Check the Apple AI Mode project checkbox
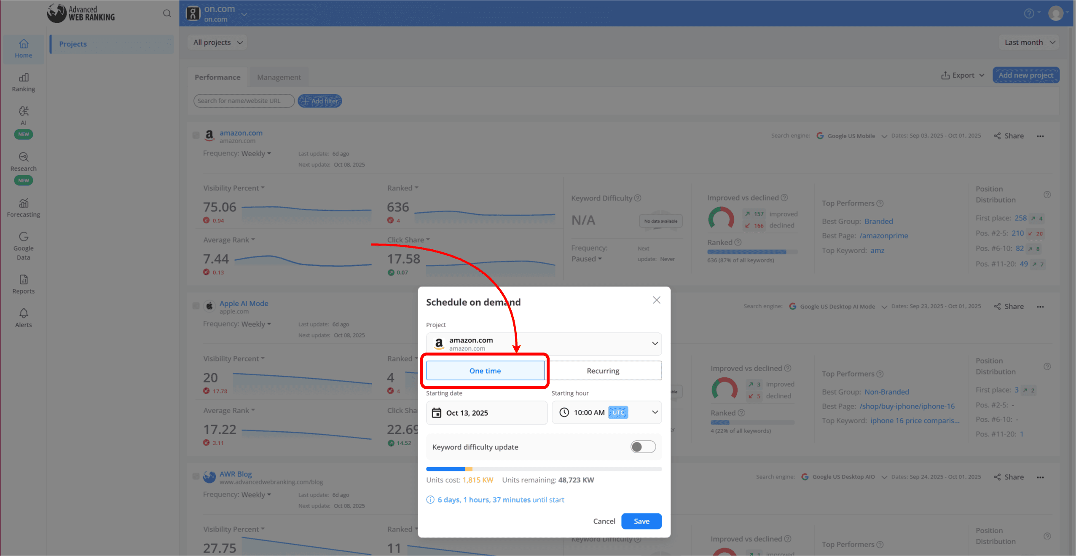This screenshot has width=1076, height=556. point(196,306)
